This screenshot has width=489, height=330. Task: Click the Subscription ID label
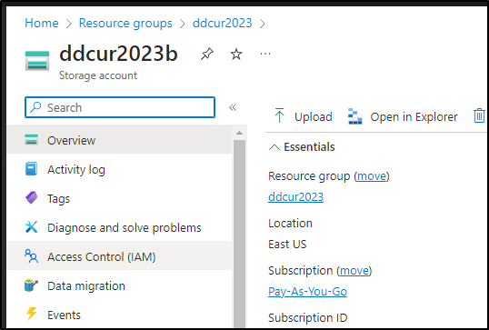307,317
